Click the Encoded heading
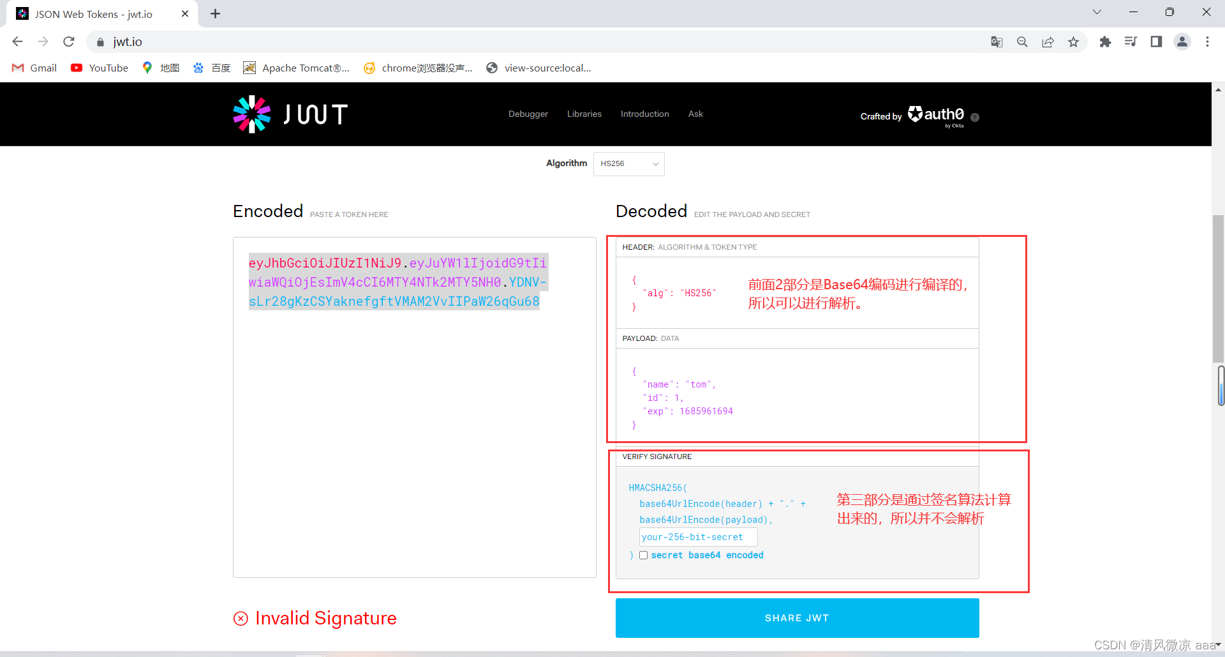Viewport: 1225px width, 657px height. point(268,211)
